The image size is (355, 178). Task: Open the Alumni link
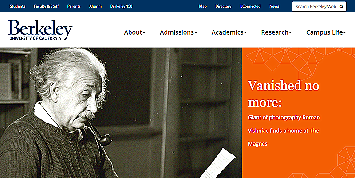point(95,6)
